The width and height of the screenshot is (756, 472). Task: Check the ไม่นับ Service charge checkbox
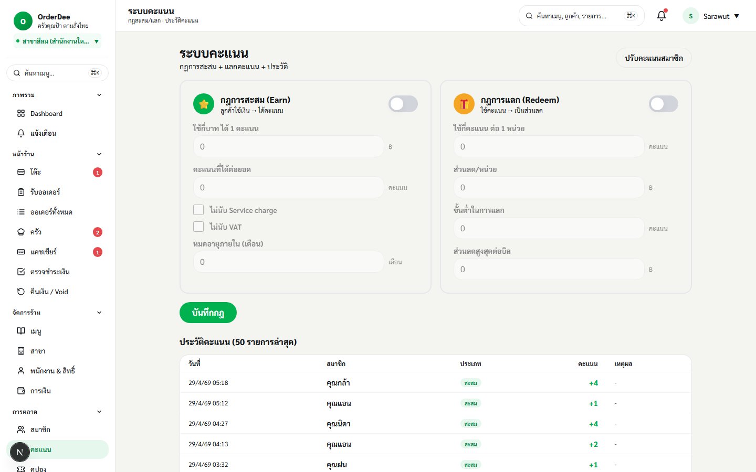[198, 210]
